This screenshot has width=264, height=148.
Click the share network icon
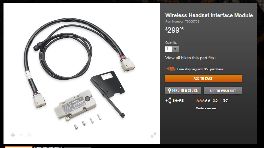tap(168, 100)
